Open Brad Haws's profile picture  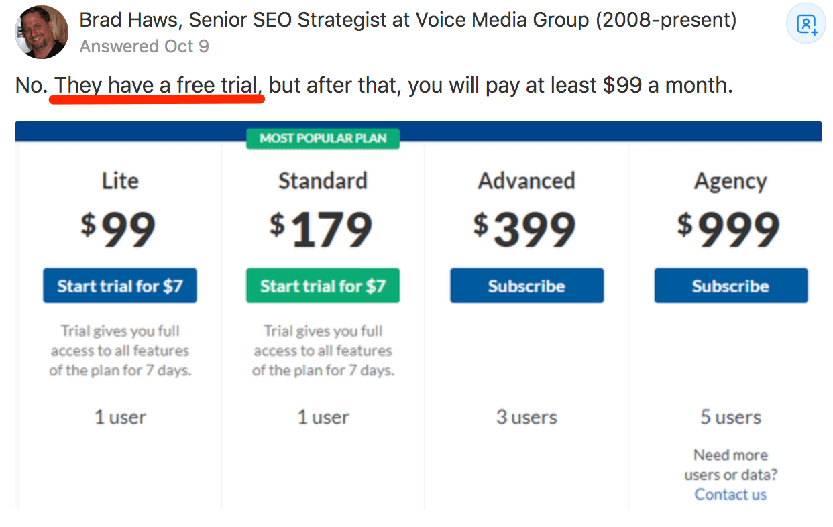(x=41, y=32)
